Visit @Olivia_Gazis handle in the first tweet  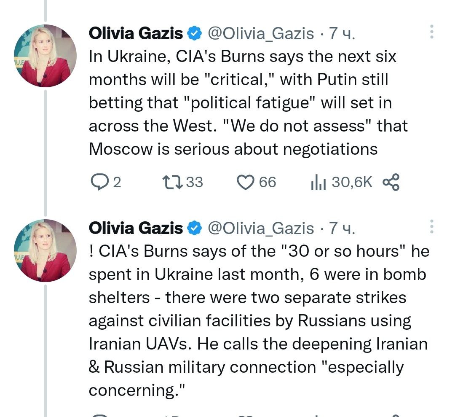pos(261,33)
